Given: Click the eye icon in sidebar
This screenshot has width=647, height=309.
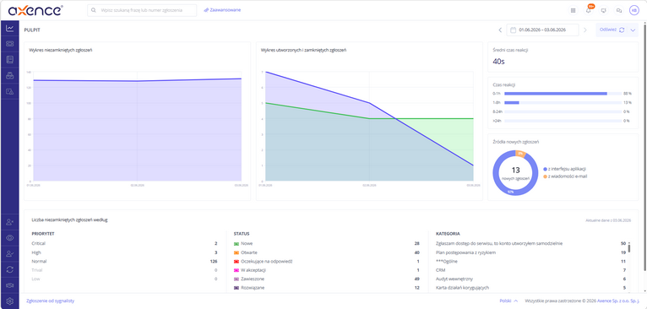Looking at the screenshot, I should [10, 237].
